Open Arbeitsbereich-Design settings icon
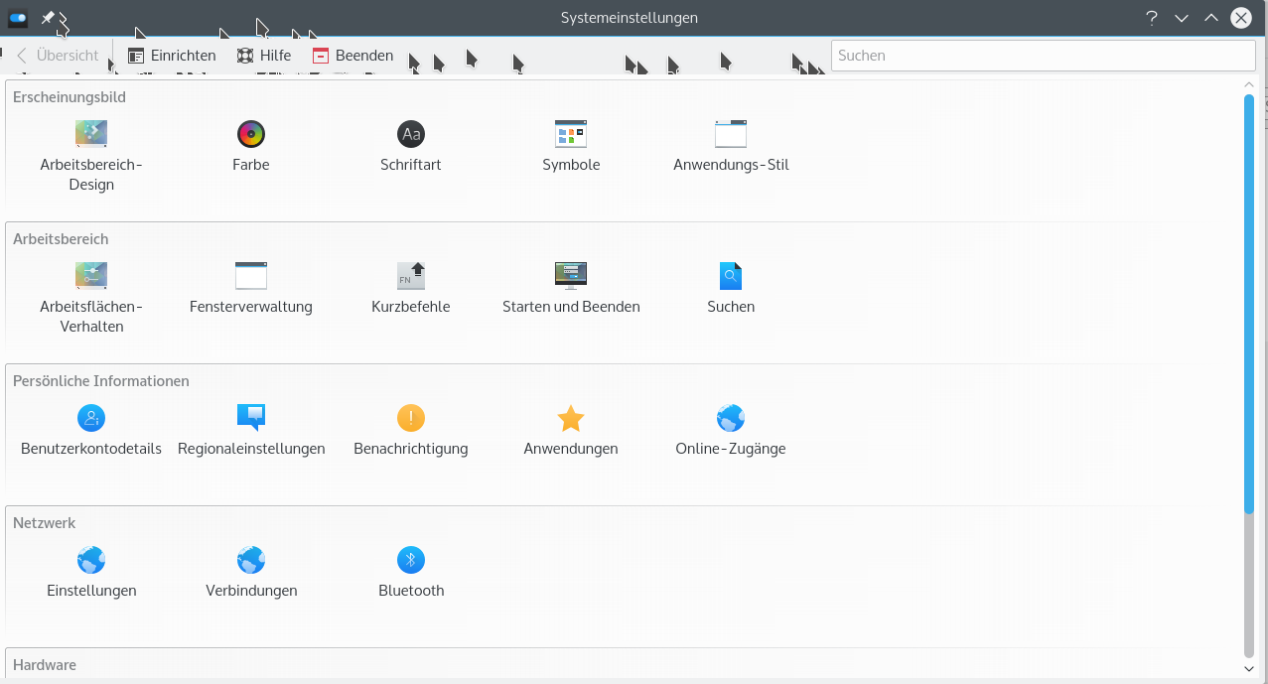Screen dimensions: 1268x684 point(91,134)
